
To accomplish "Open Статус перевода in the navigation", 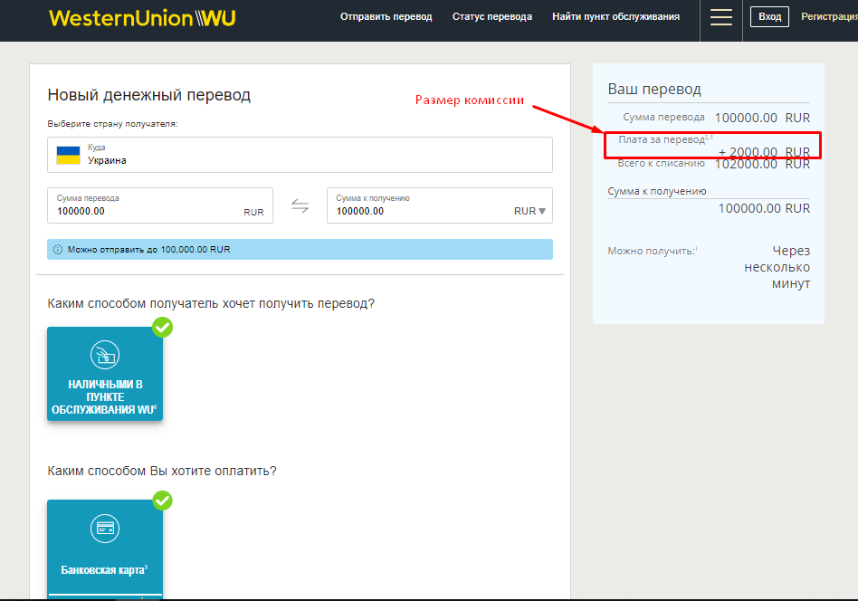I will (x=492, y=17).
